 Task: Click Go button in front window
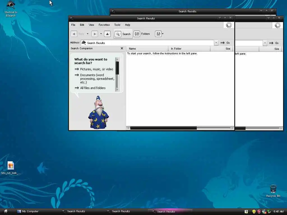coord(225,43)
